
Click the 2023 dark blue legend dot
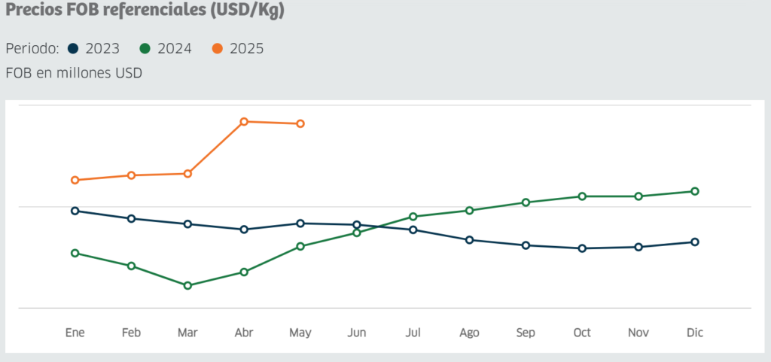[x=73, y=49]
